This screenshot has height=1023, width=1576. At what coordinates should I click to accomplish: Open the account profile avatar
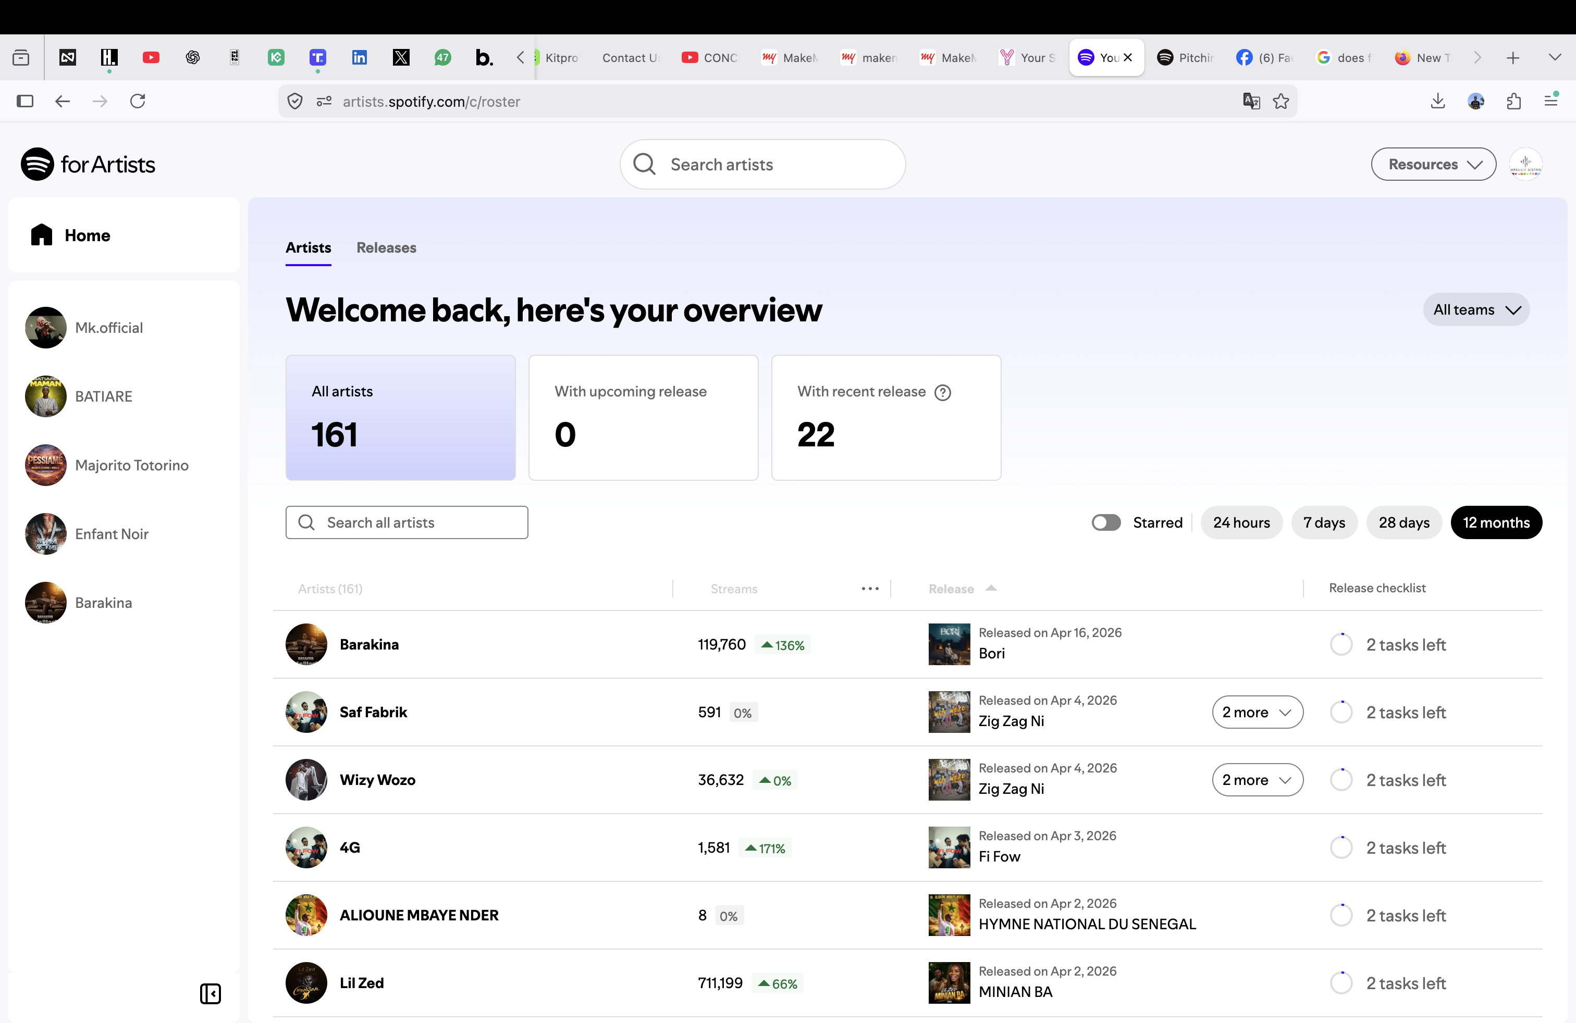[x=1525, y=164]
